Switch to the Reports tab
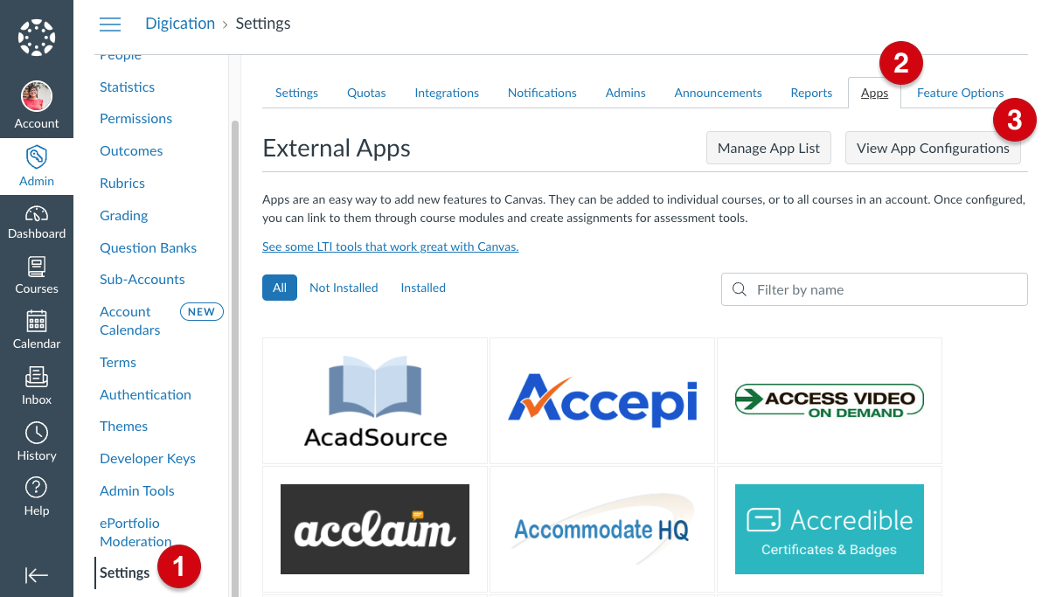This screenshot has width=1049, height=597. [x=811, y=93]
